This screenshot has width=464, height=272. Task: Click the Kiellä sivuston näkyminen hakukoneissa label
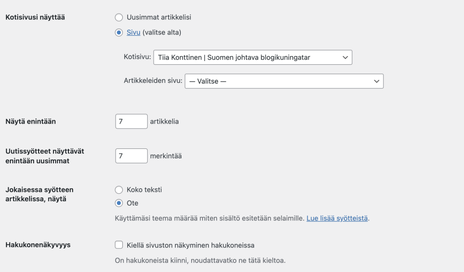(x=190, y=245)
